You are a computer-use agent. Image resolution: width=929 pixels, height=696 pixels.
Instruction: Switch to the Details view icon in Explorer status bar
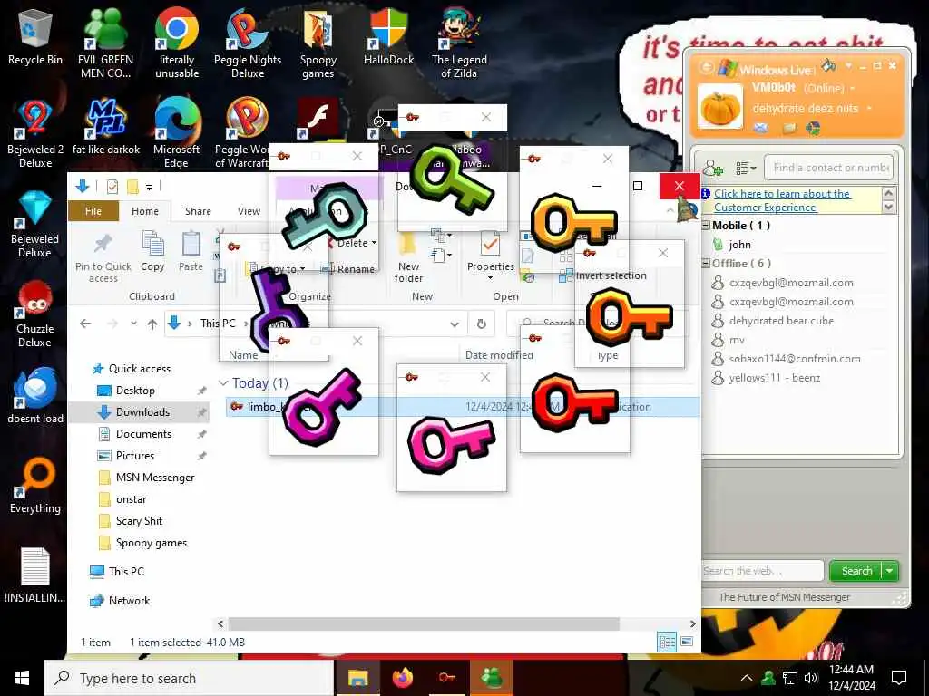tap(667, 642)
